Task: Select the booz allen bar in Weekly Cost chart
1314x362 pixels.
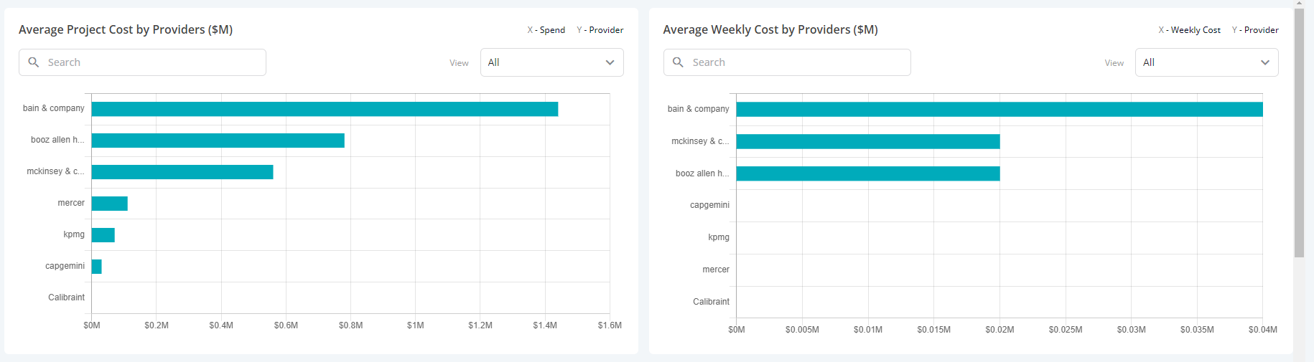Action: click(868, 173)
